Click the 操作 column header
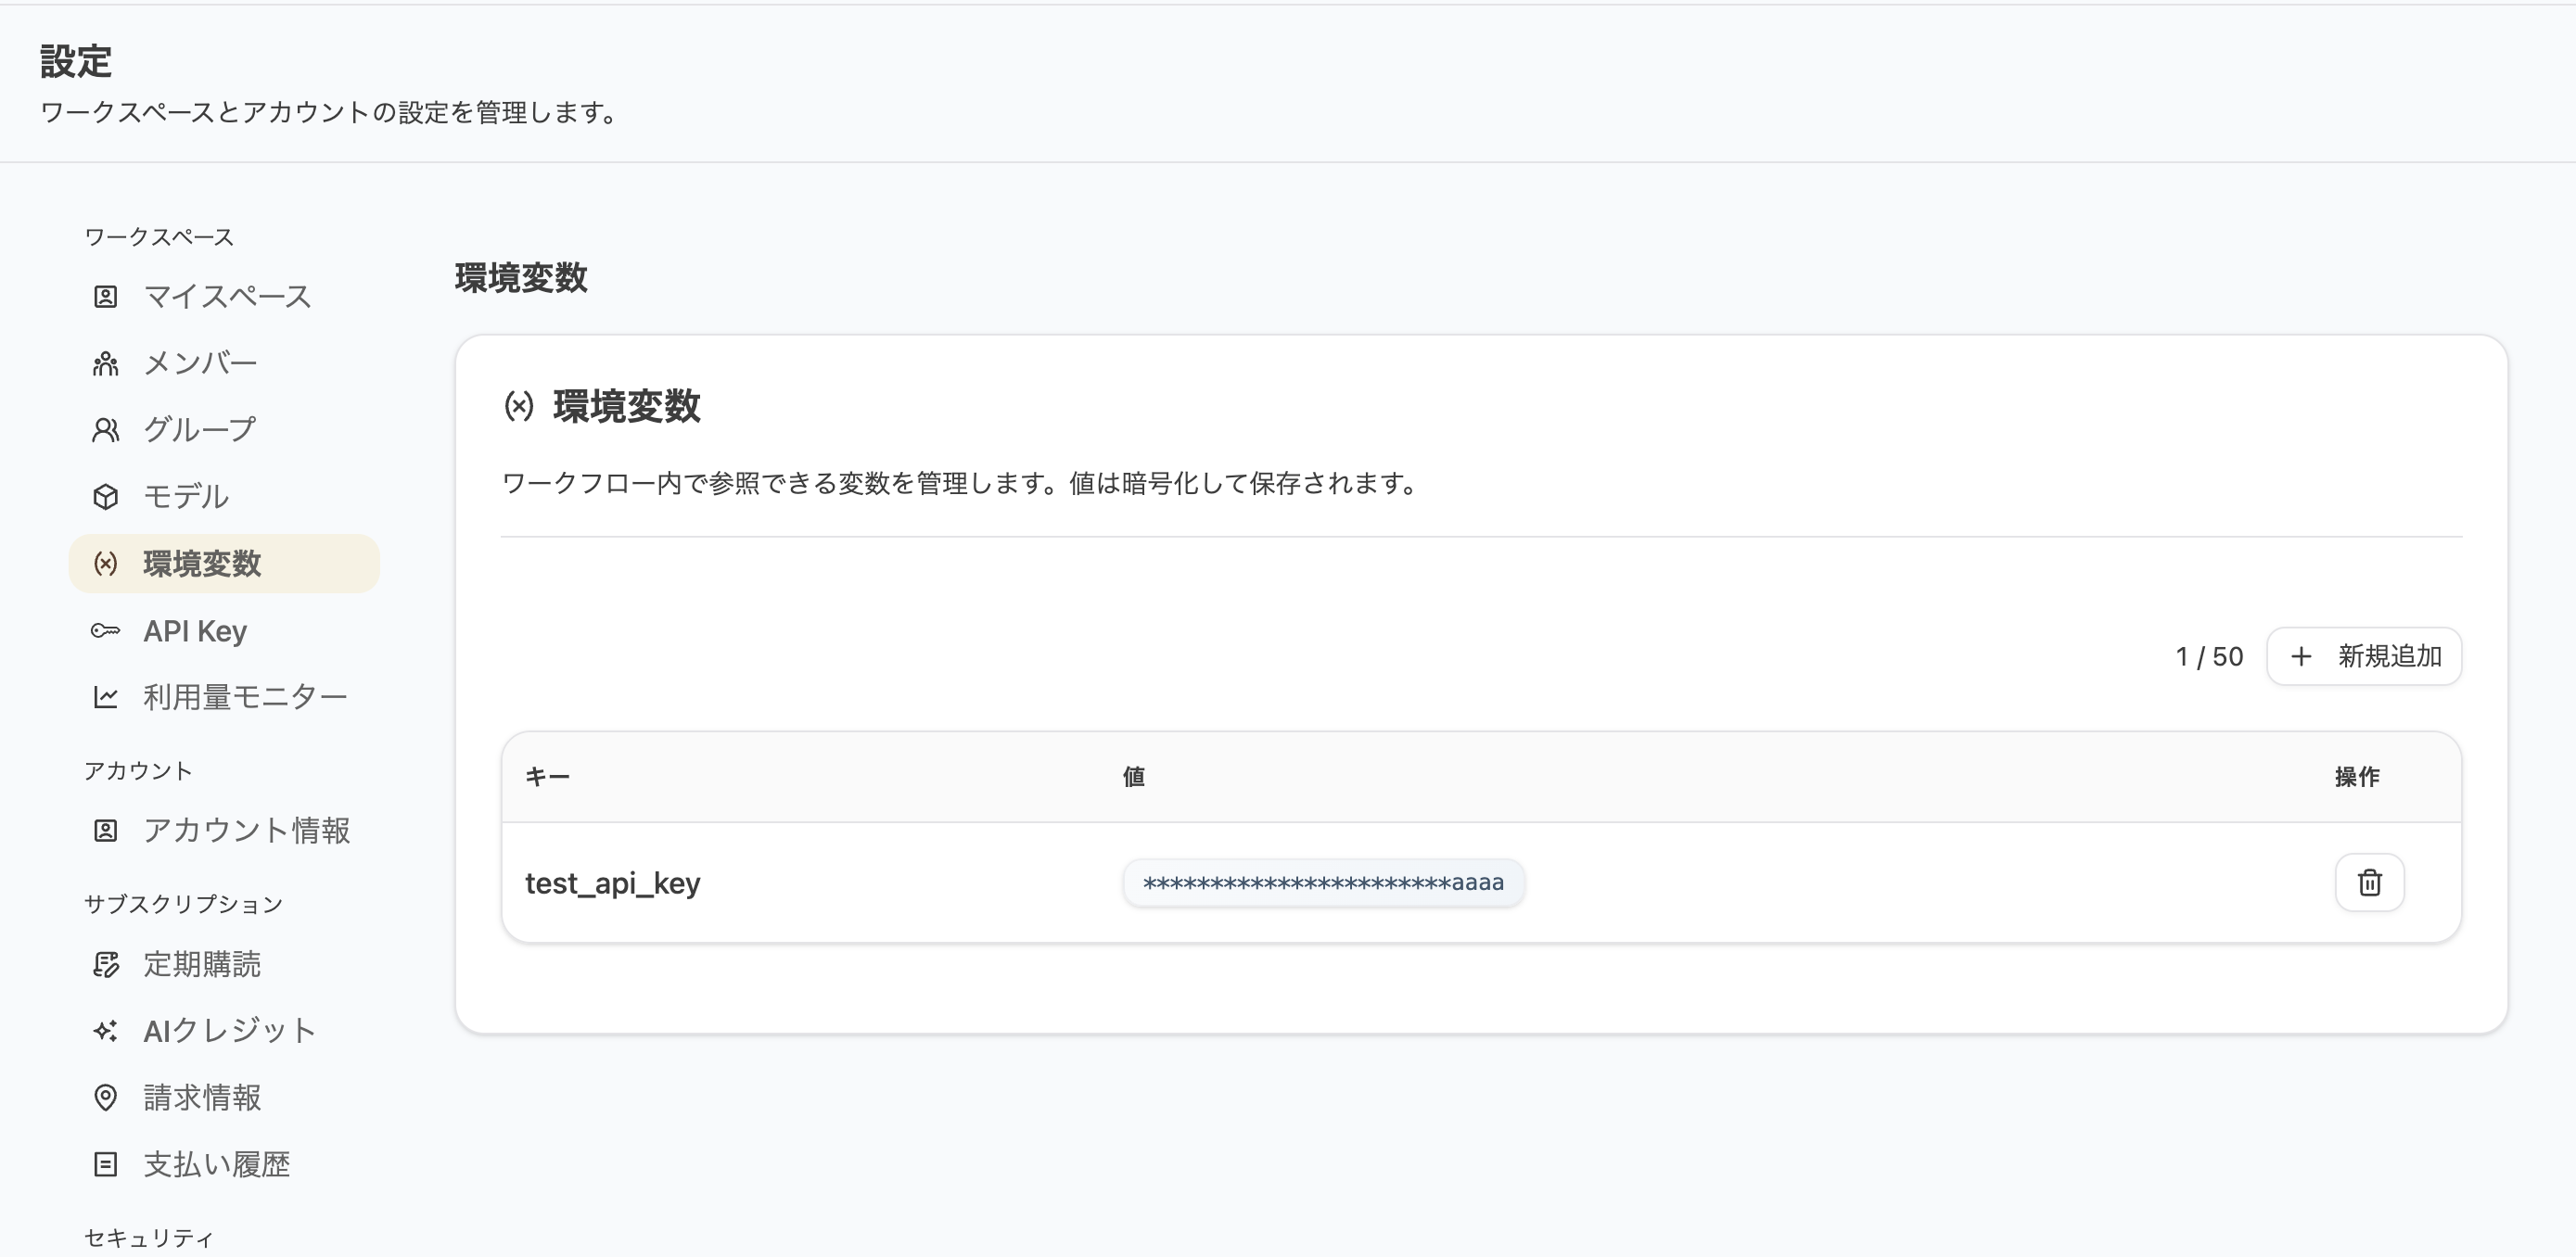Image resolution: width=2576 pixels, height=1257 pixels. (2357, 777)
